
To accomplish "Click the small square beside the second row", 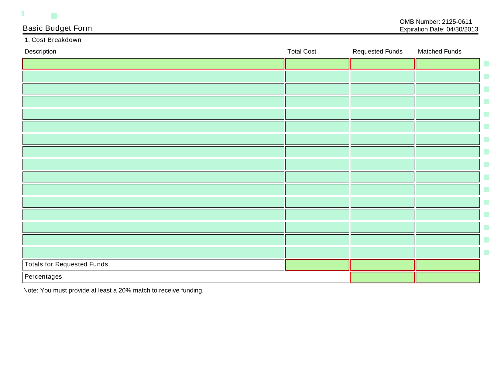I will tap(486, 76).
